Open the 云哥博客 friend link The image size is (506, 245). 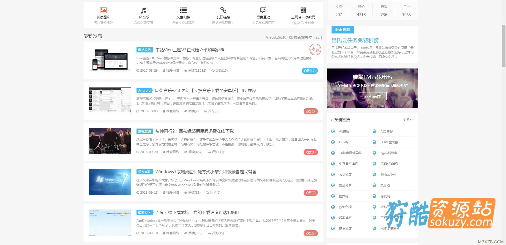click(345, 174)
